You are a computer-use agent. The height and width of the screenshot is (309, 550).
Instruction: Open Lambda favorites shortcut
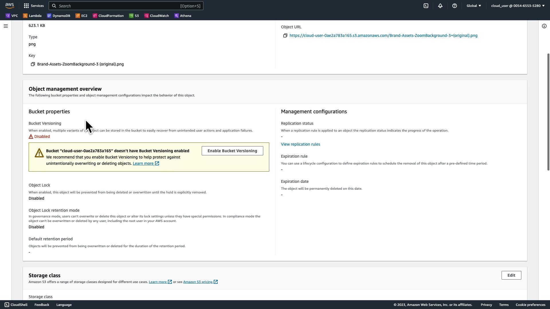32,16
